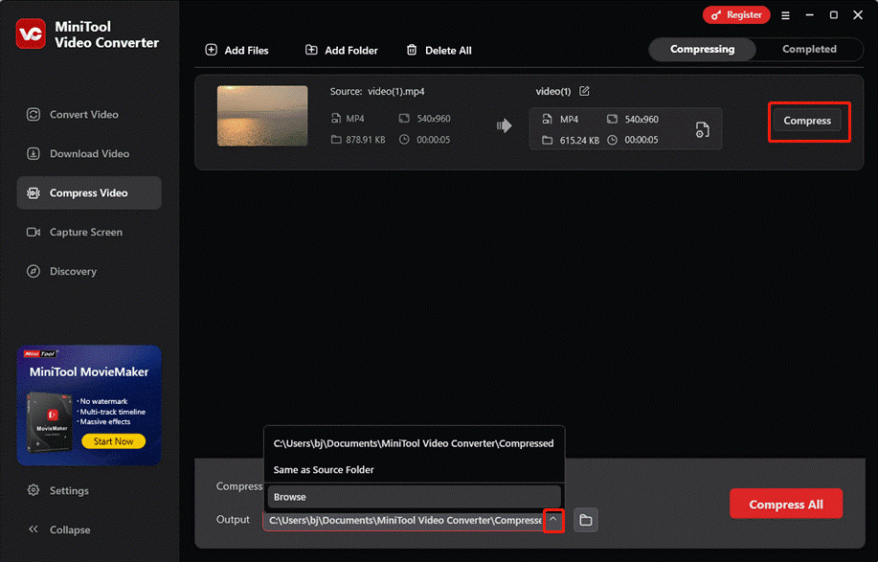878x562 pixels.
Task: Open the Discovery section
Action: (73, 271)
